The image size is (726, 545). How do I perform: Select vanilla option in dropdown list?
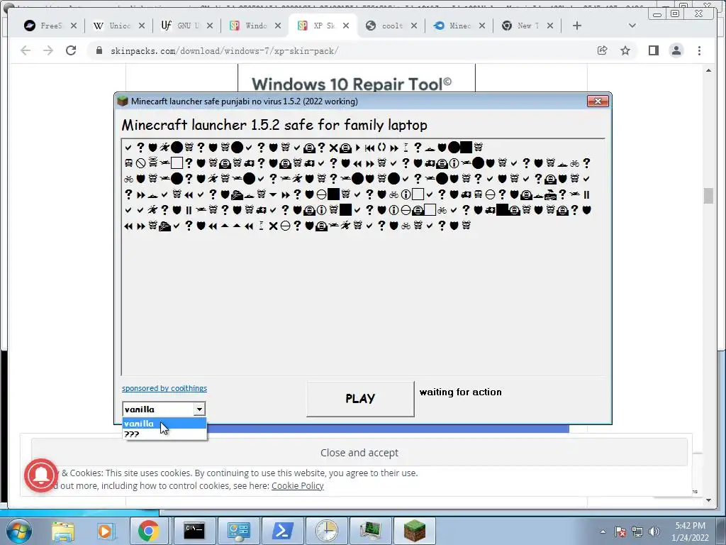[164, 423]
